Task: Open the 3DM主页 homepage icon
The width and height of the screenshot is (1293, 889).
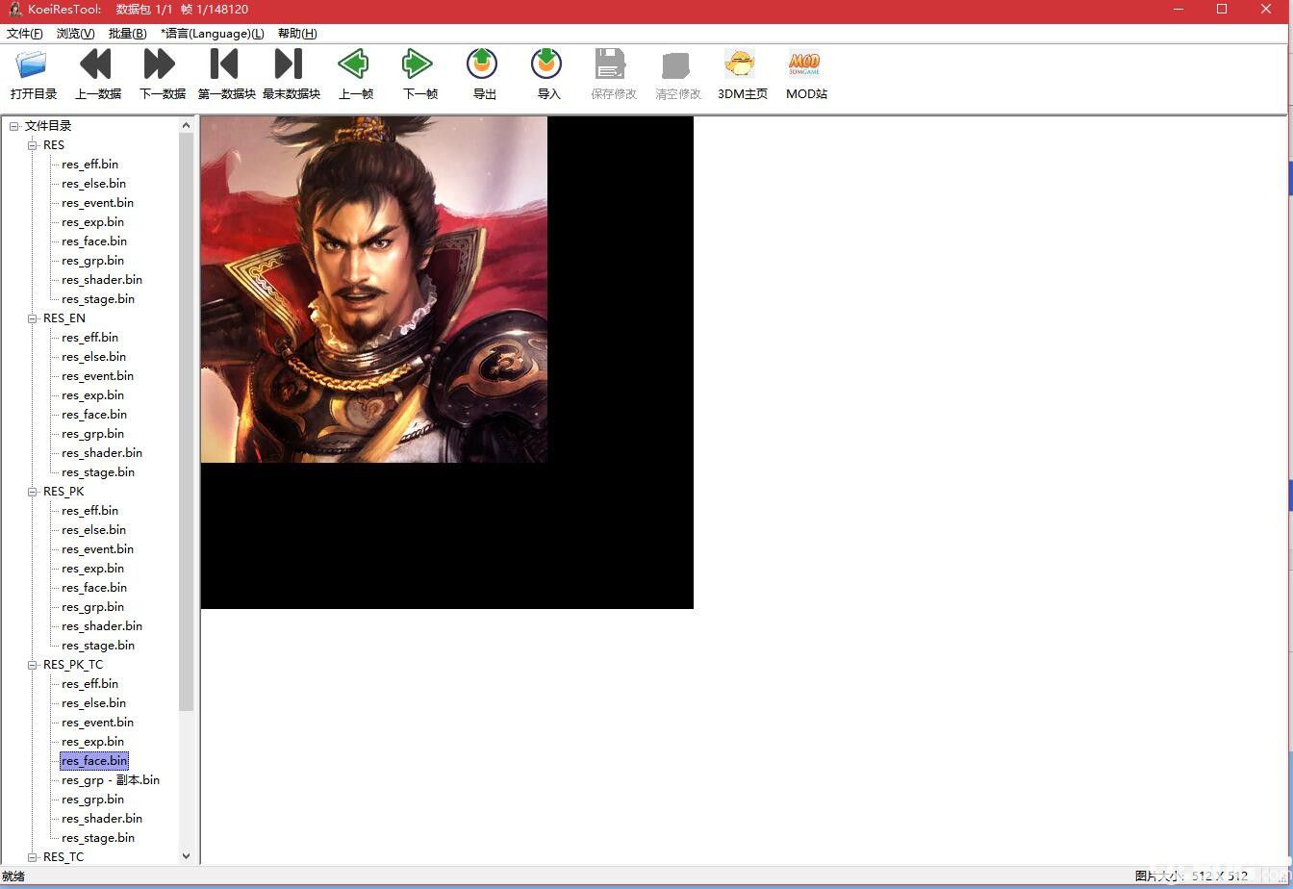Action: (742, 65)
